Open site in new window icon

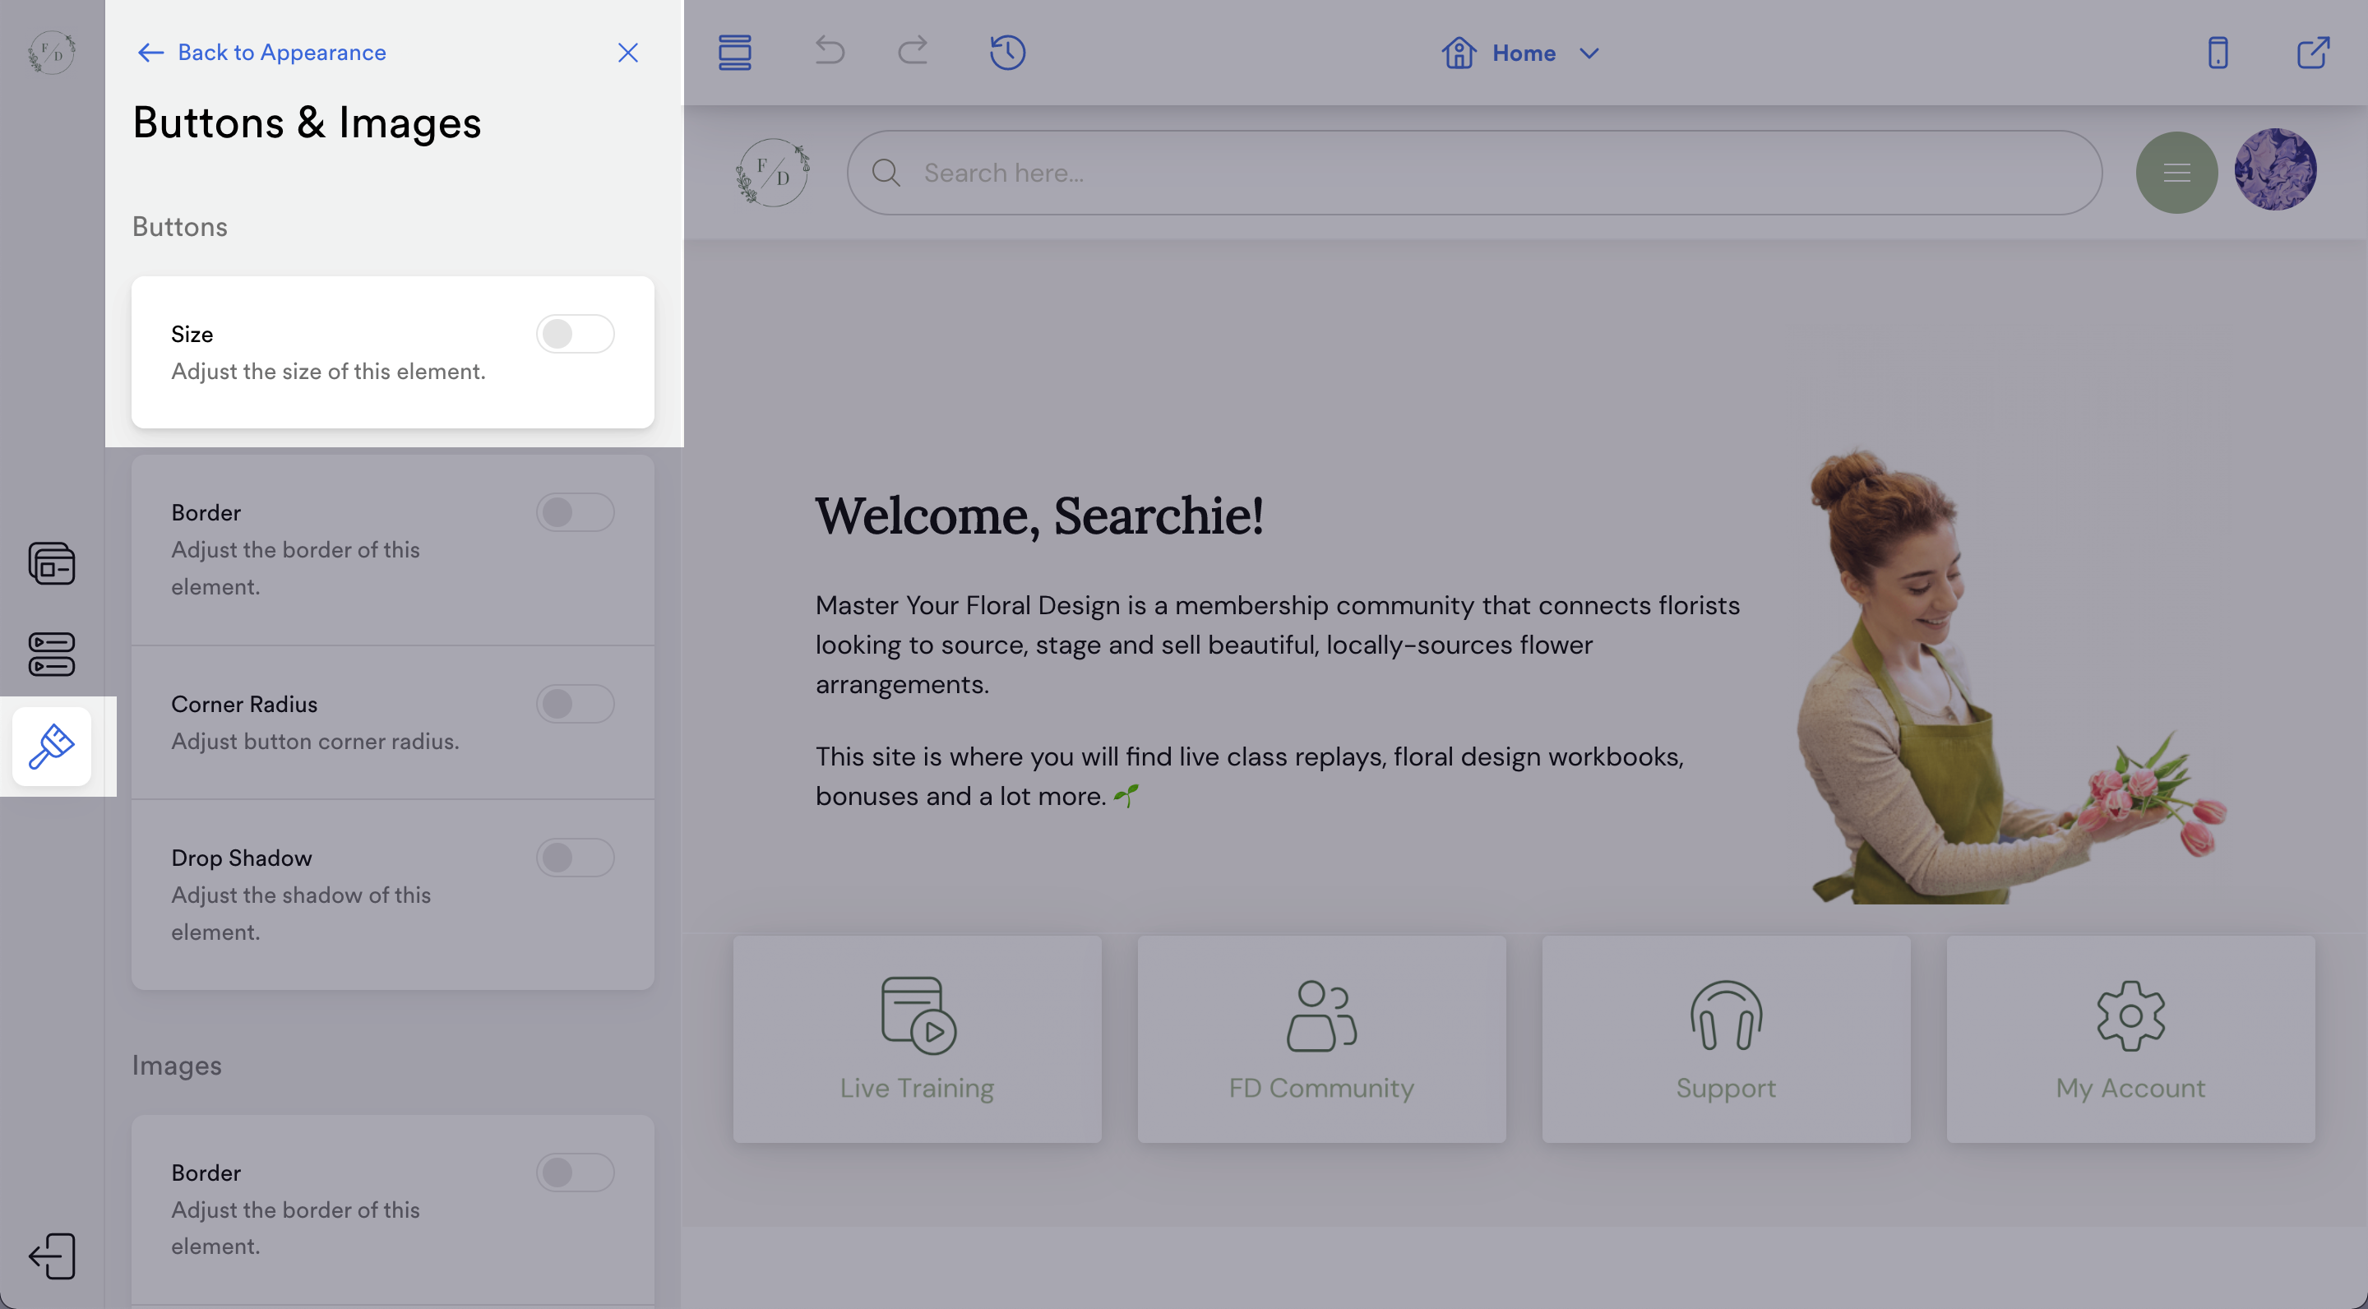point(2313,53)
